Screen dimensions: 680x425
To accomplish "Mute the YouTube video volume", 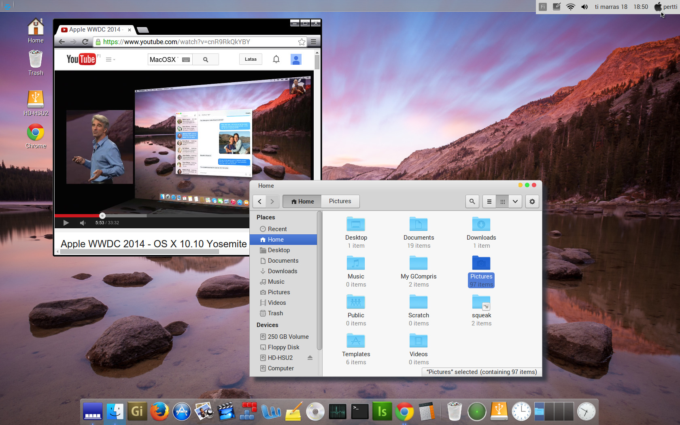I will coord(83,223).
